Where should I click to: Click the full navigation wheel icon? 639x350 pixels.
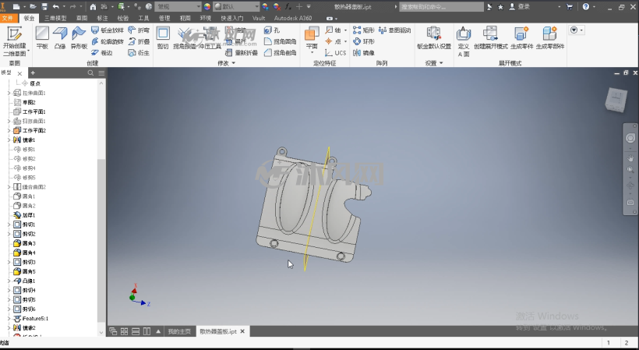point(630,138)
